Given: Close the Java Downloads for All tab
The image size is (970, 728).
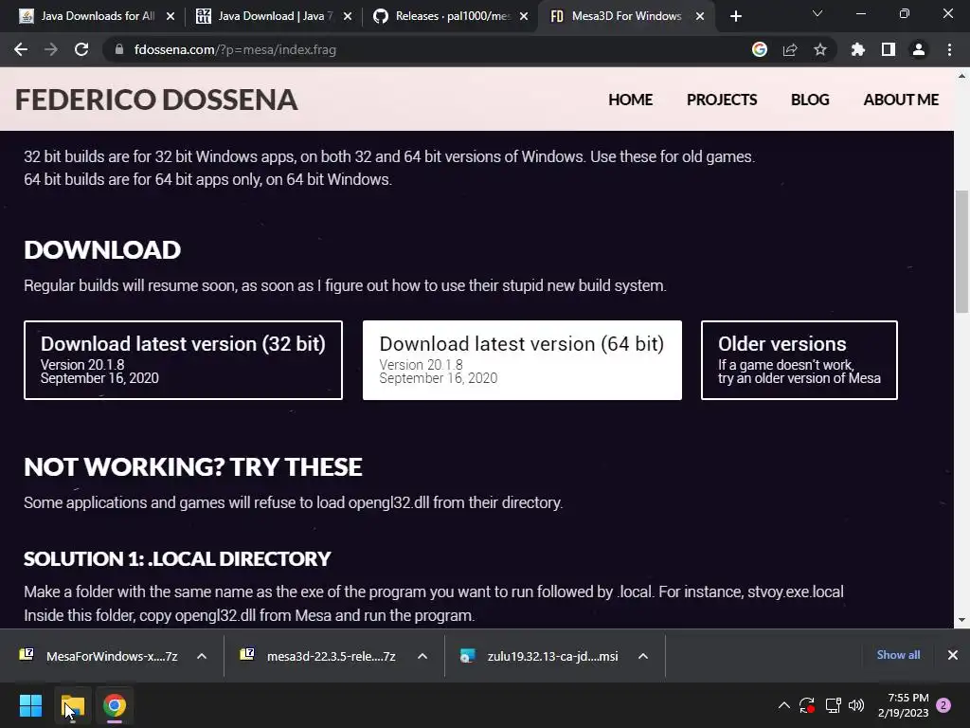Looking at the screenshot, I should click(x=171, y=16).
